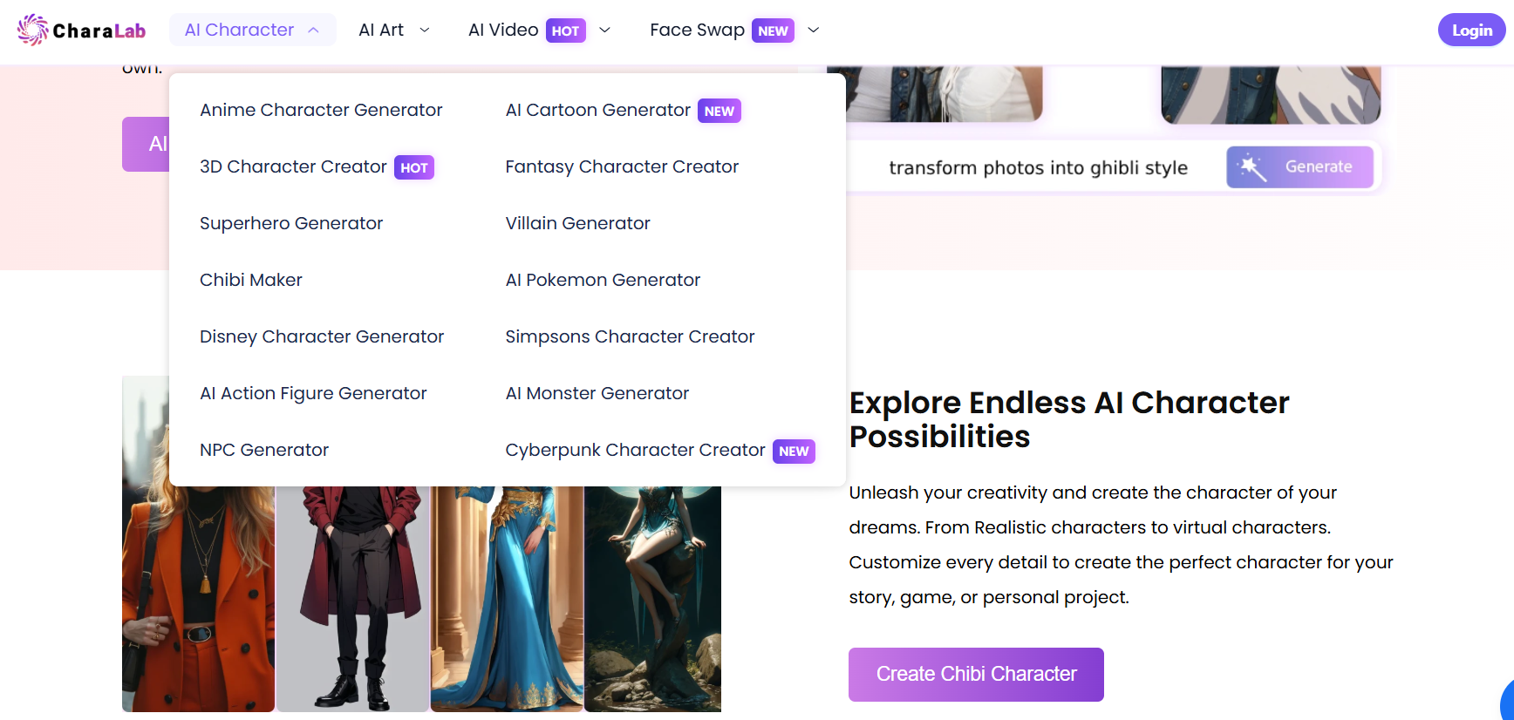Click the NEW badge next to Cyberpunk Character Creator

[x=794, y=451]
